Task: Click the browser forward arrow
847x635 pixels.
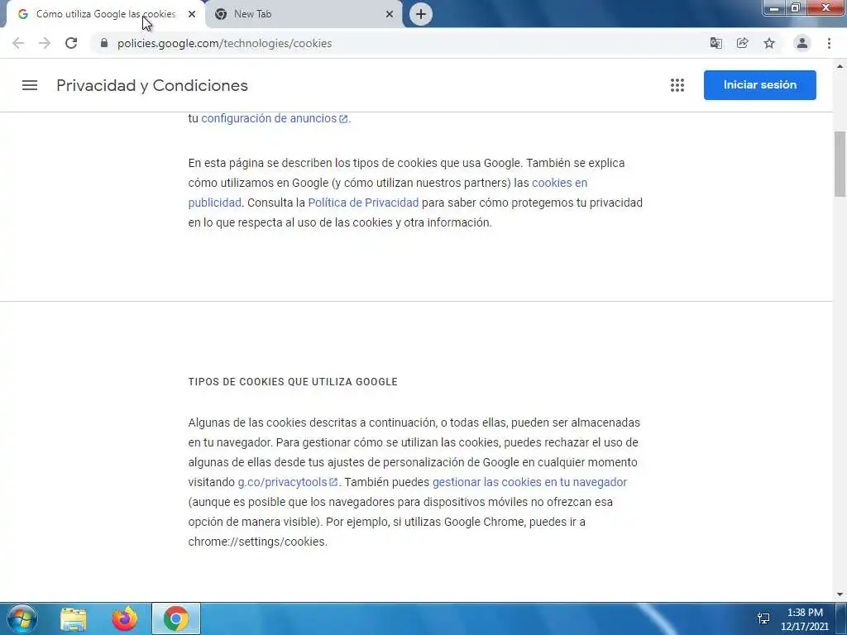Action: point(45,43)
